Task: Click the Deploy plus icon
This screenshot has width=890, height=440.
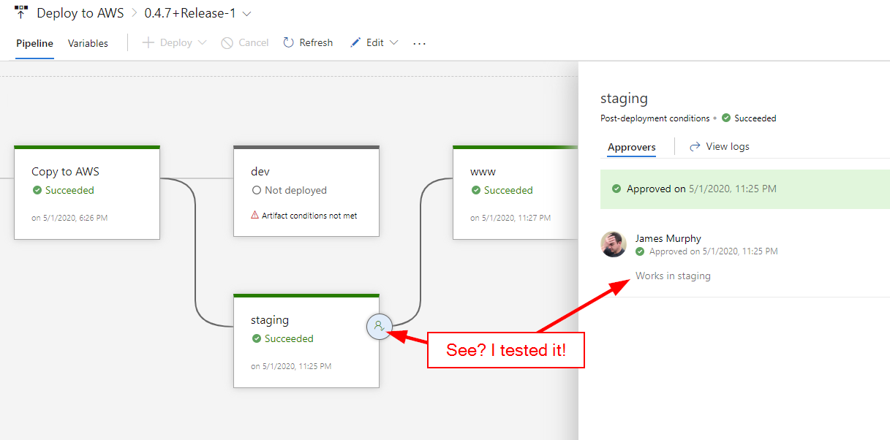Action: pyautogui.click(x=147, y=42)
